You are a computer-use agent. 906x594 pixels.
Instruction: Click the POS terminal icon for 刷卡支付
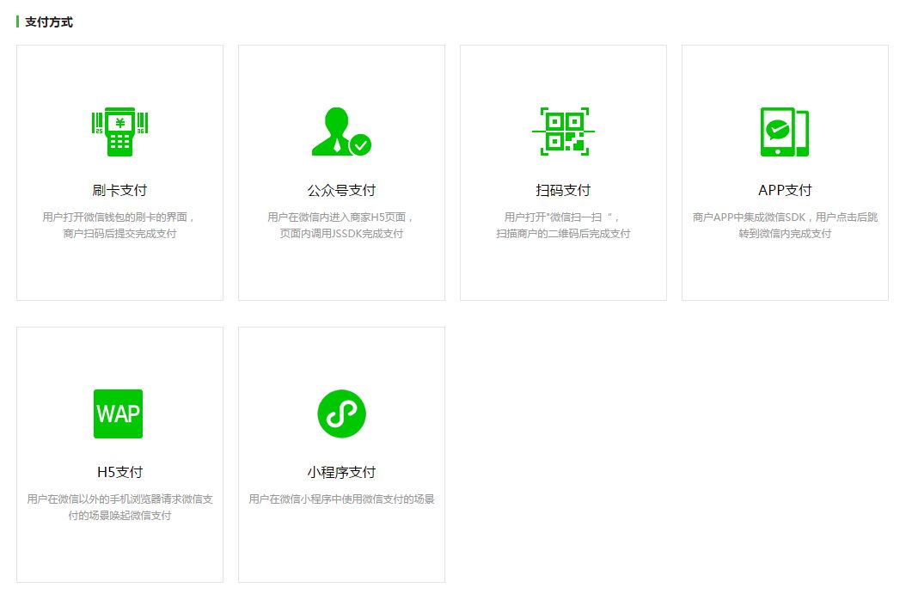[119, 132]
